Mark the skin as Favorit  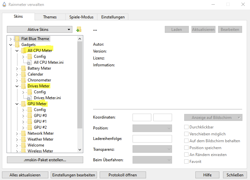tap(186, 161)
